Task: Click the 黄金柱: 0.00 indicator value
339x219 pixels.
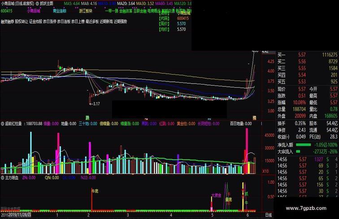Action: (186, 124)
